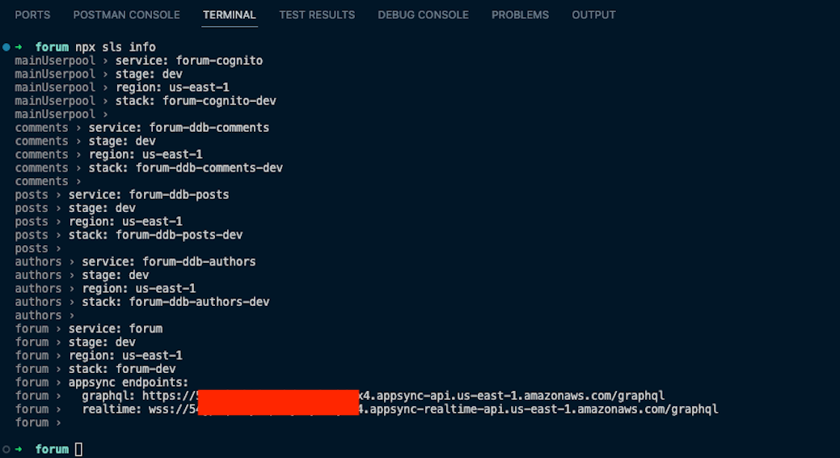Open the TEST RESULTS tab

[x=317, y=15]
